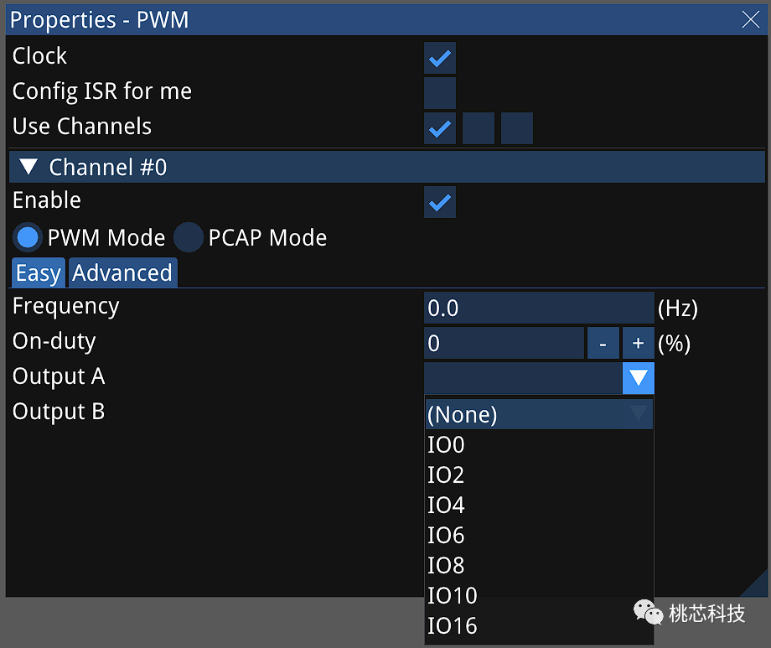Image resolution: width=771 pixels, height=648 pixels.
Task: Collapse the Channel #0 section
Action: (29, 167)
